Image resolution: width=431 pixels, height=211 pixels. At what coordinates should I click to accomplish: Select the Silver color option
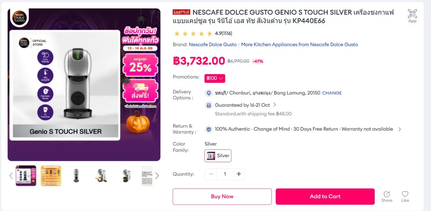[x=218, y=156]
